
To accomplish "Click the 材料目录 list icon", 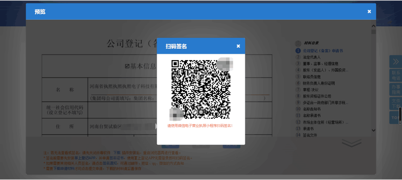I will [298, 43].
